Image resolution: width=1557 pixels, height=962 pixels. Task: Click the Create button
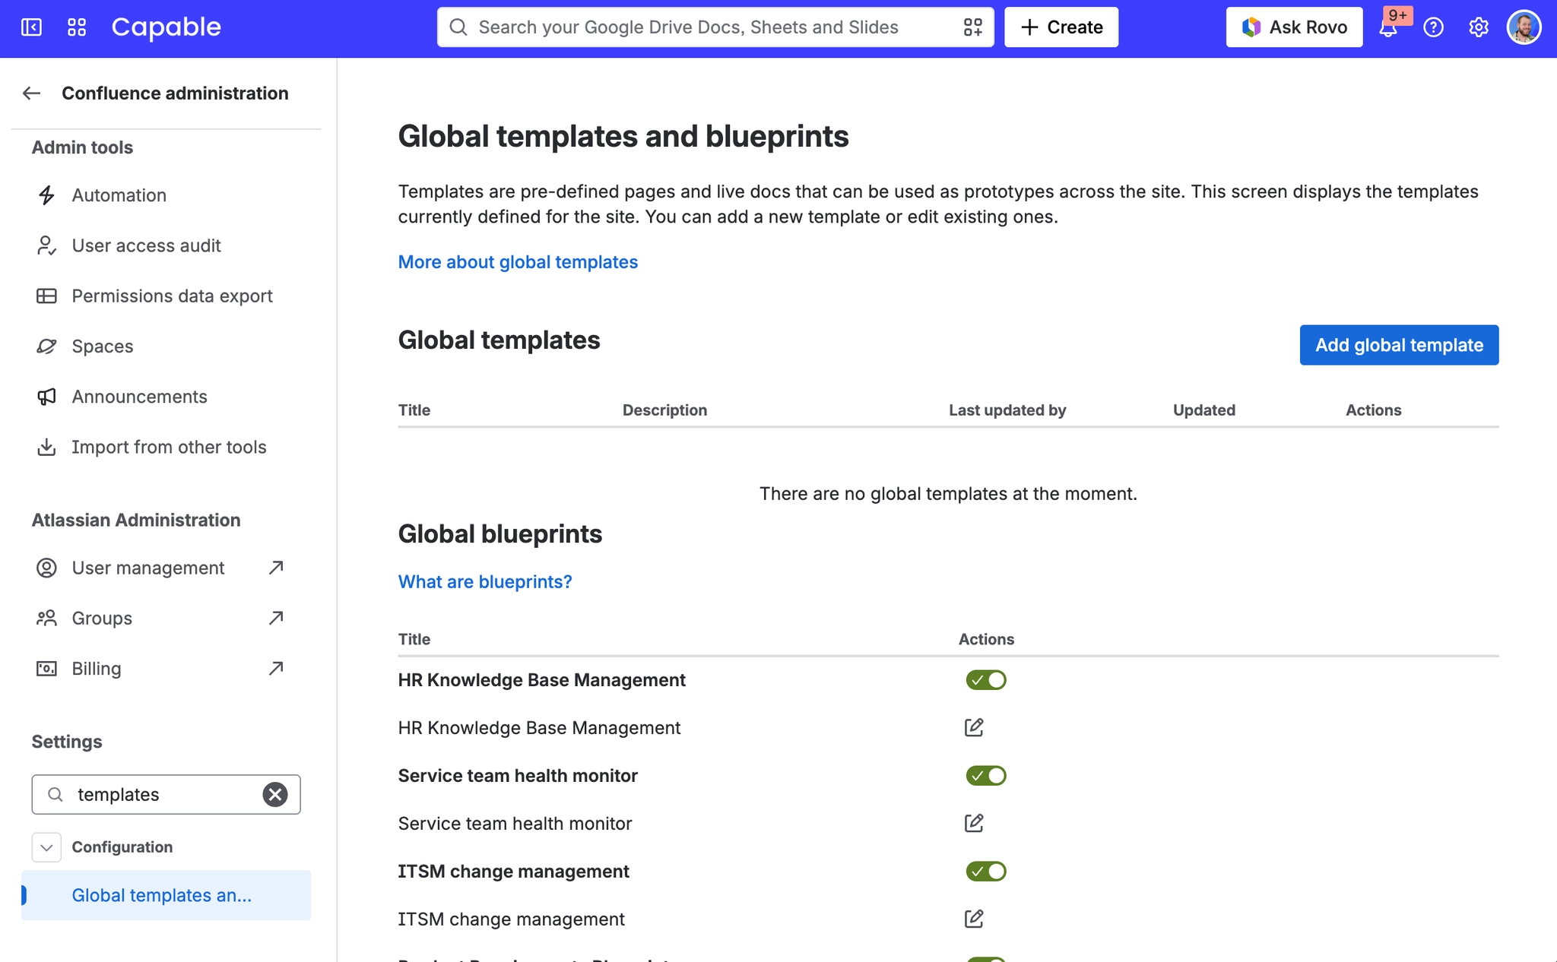coord(1061,27)
